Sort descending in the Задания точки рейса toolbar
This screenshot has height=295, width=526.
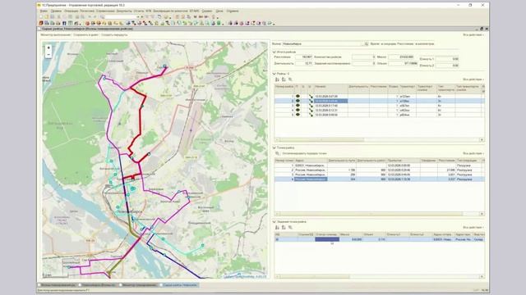[x=284, y=228]
